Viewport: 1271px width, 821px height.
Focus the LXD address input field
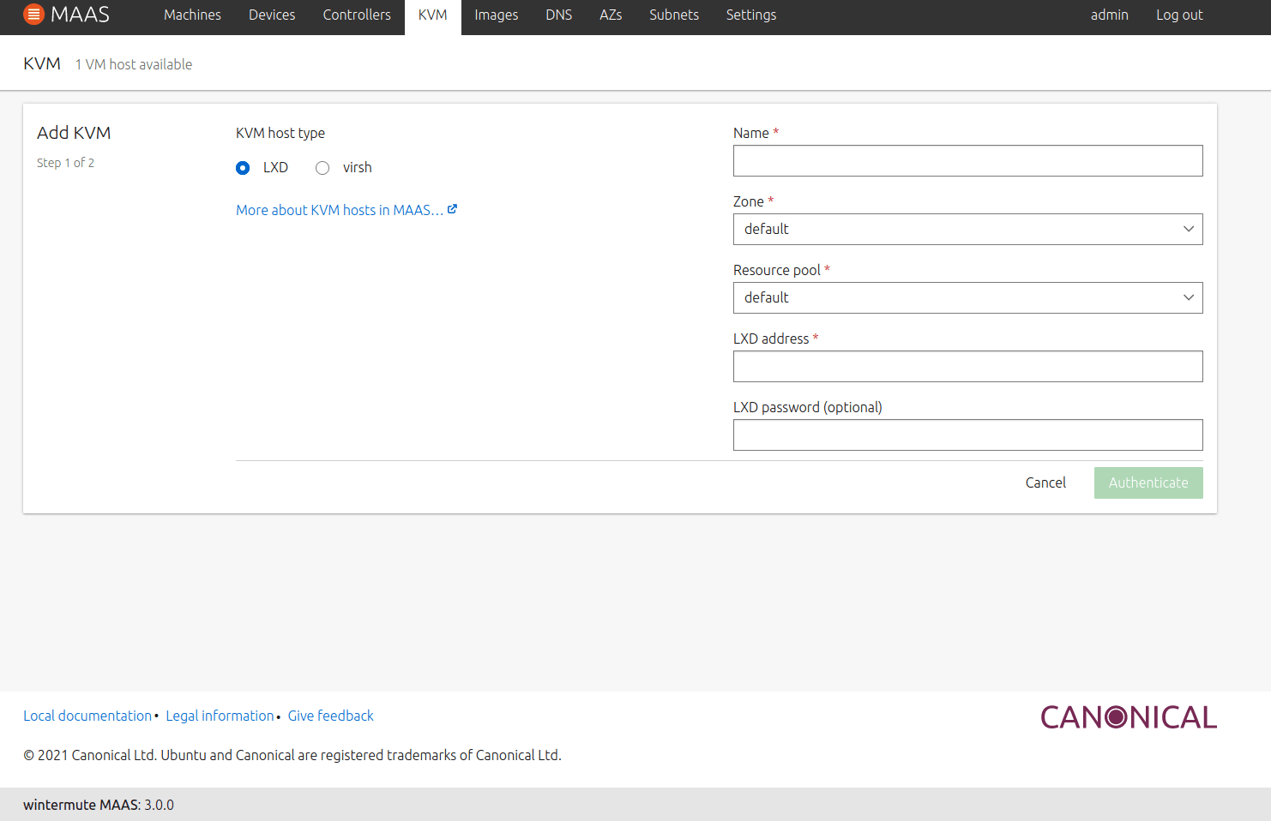(967, 367)
